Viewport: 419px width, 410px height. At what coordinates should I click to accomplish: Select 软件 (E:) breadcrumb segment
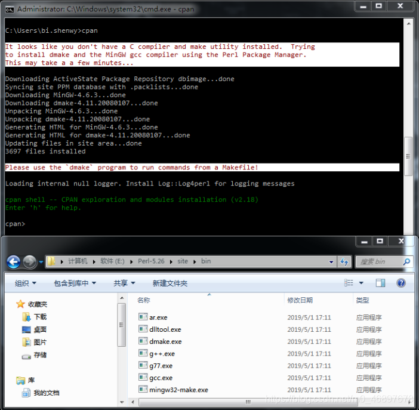point(112,261)
